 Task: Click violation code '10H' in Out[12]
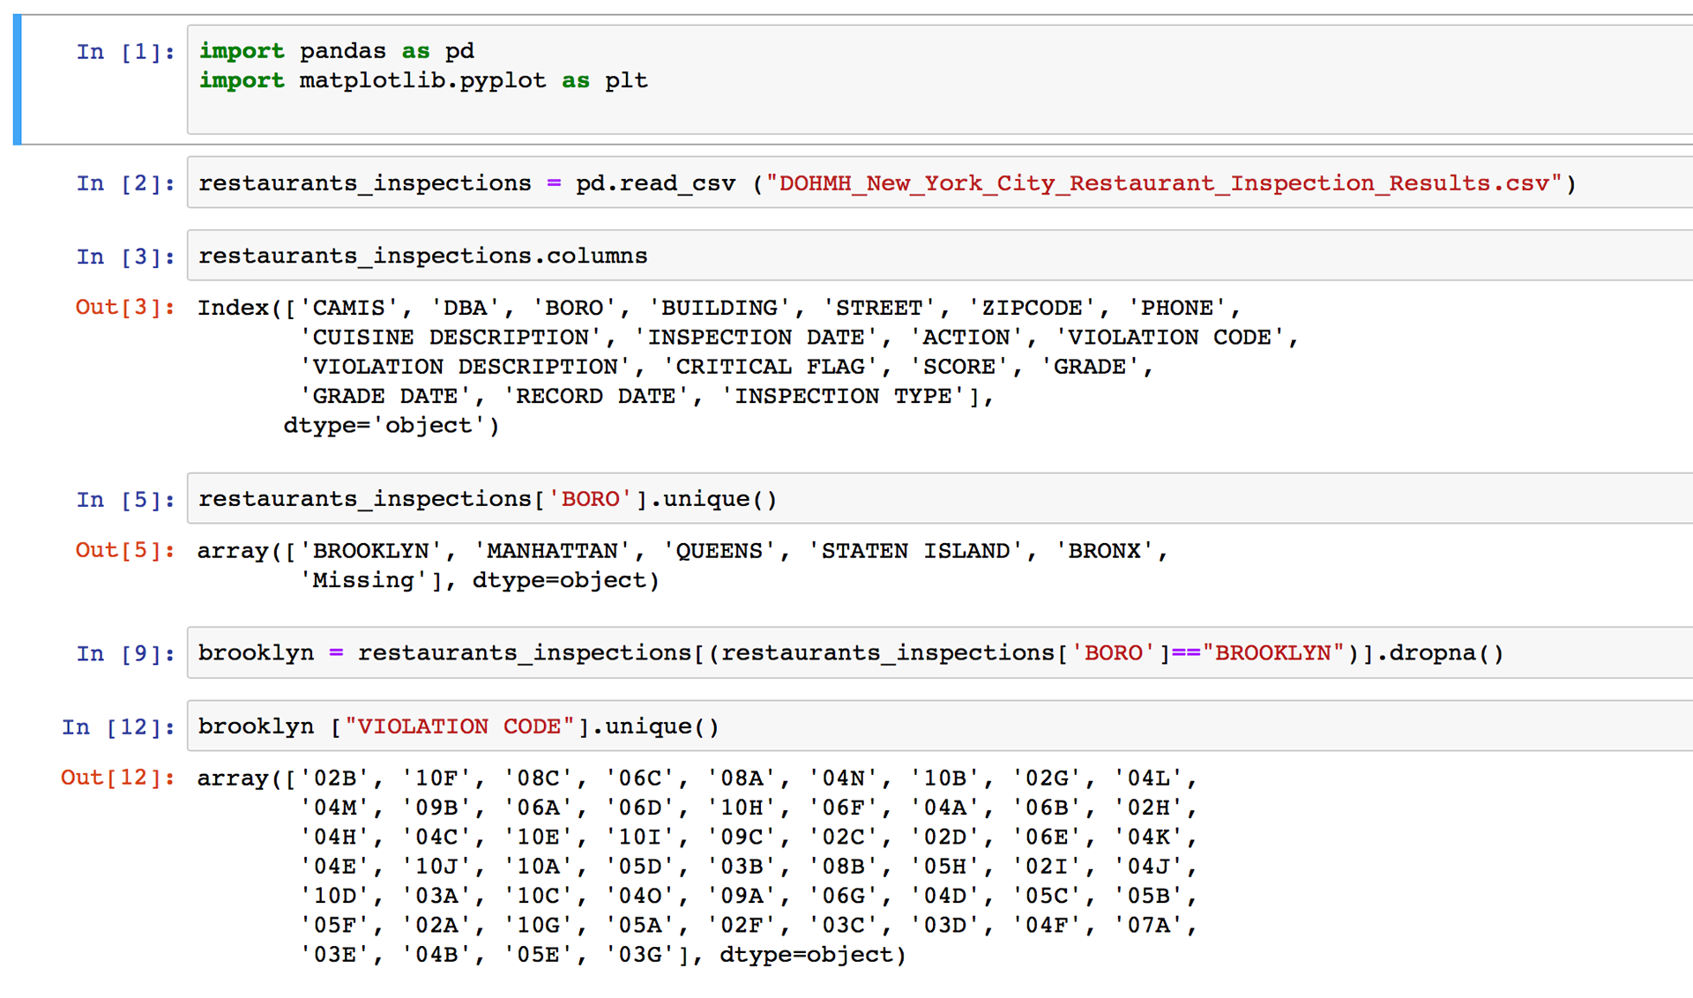(742, 808)
